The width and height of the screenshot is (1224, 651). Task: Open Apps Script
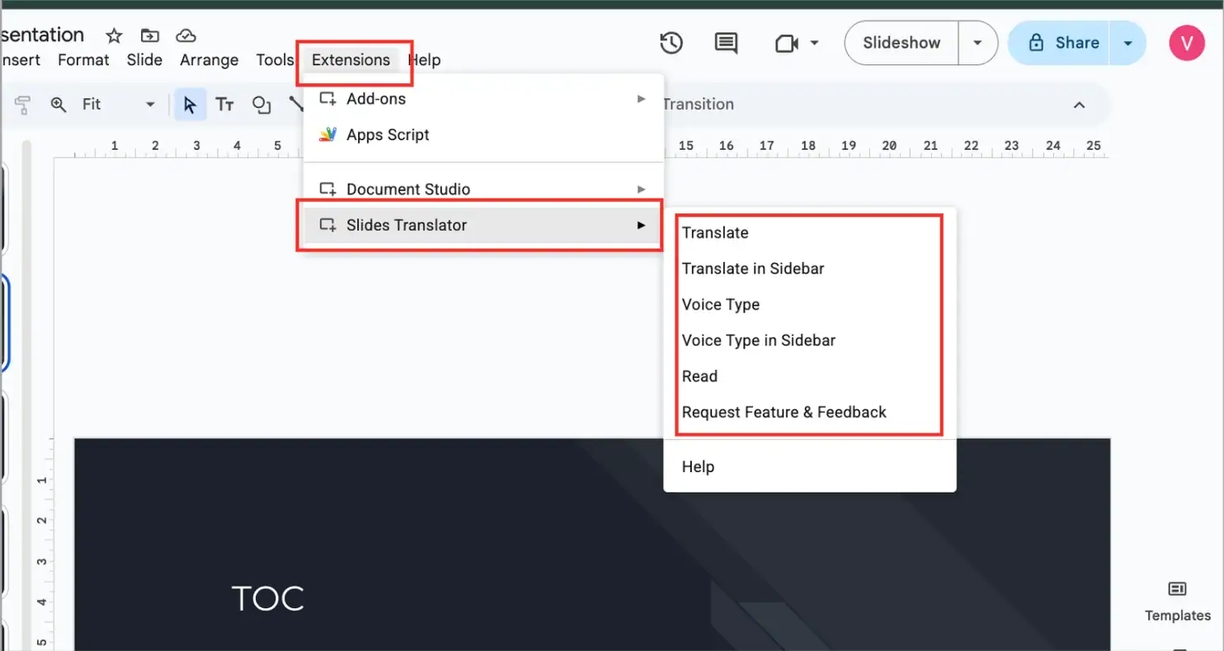pyautogui.click(x=483, y=134)
